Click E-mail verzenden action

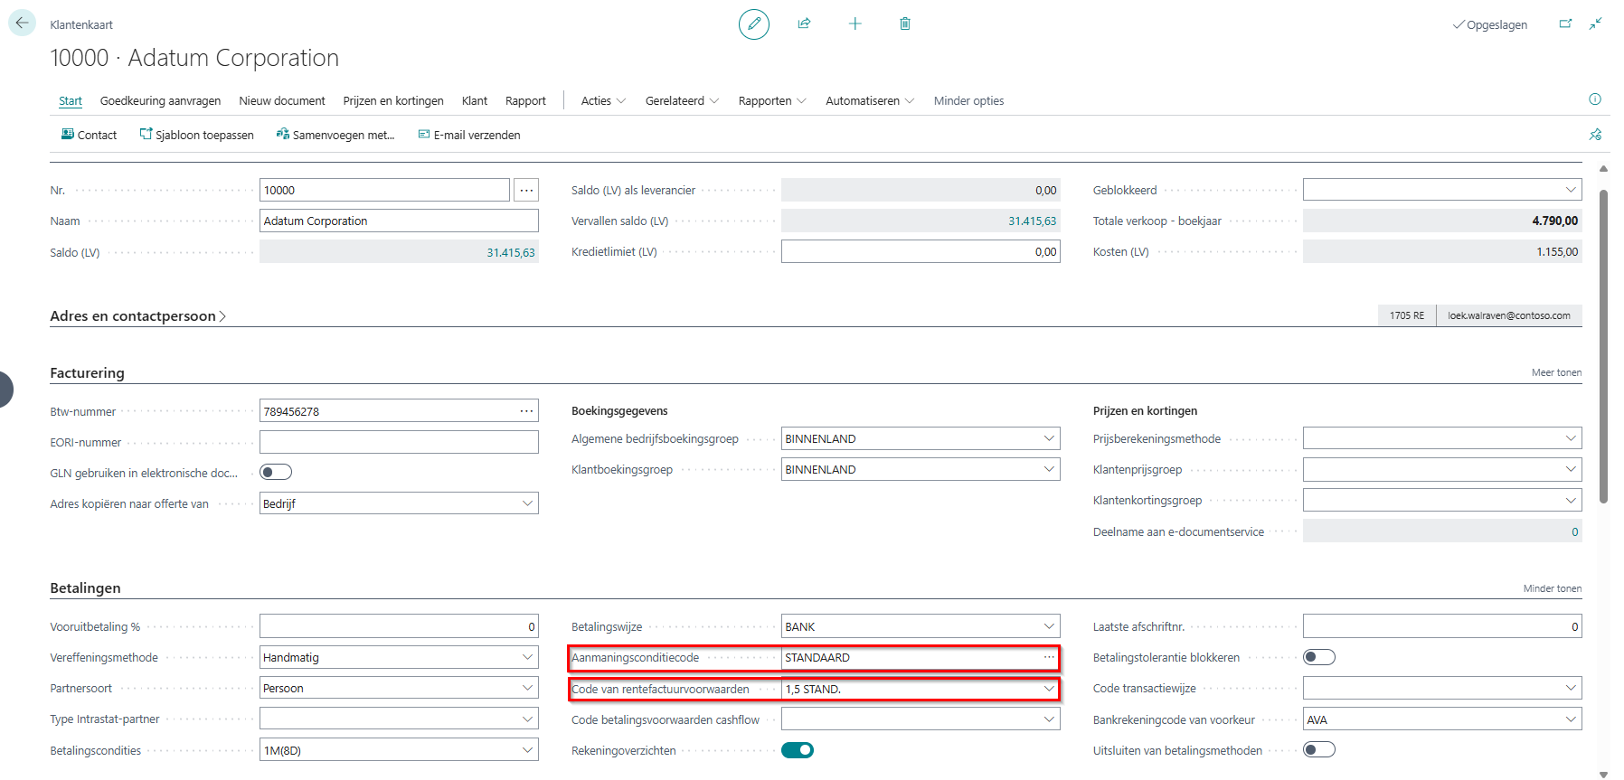[468, 135]
